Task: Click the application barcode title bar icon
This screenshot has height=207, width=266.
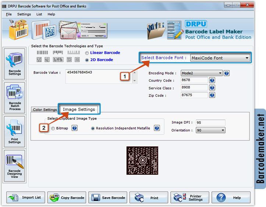Action: (4, 6)
